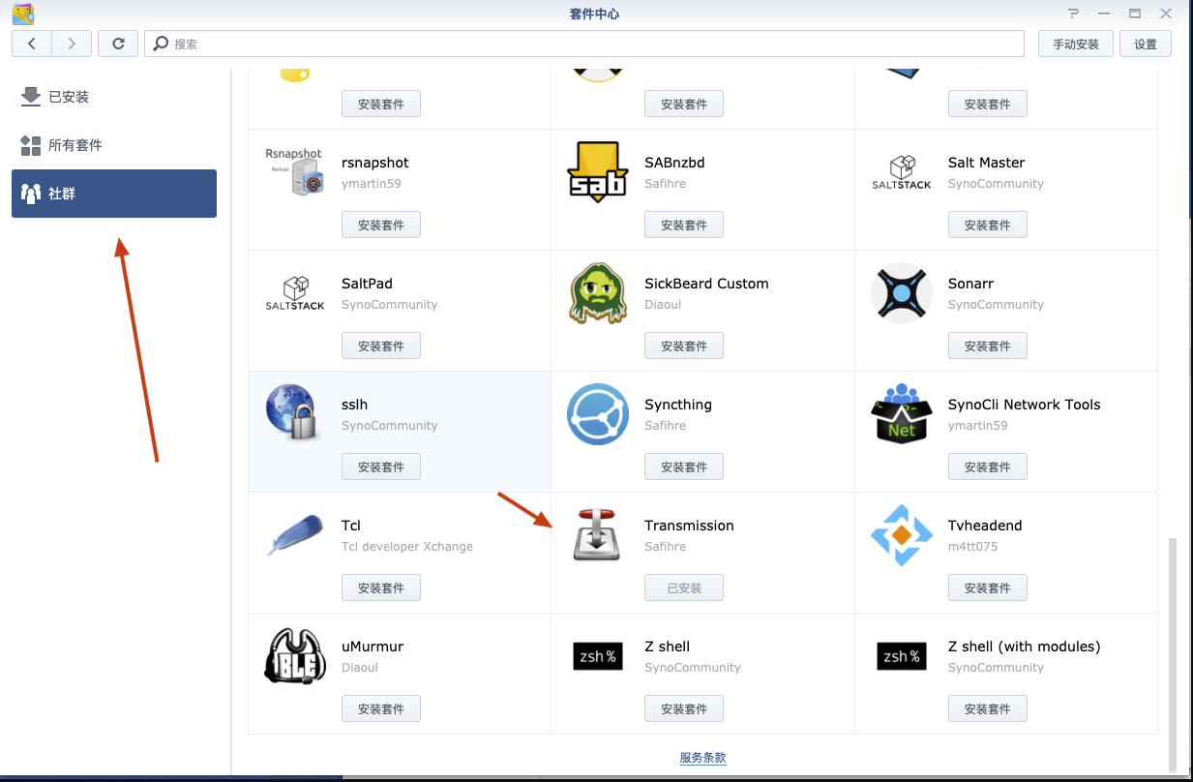
Task: Open the Syncthing package icon
Action: tap(597, 414)
